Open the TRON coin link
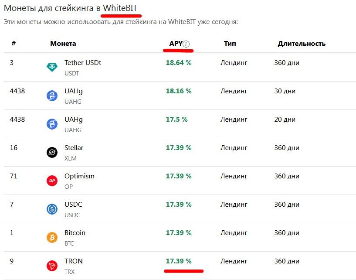Viewport: 356px width, 280px height. (73, 261)
